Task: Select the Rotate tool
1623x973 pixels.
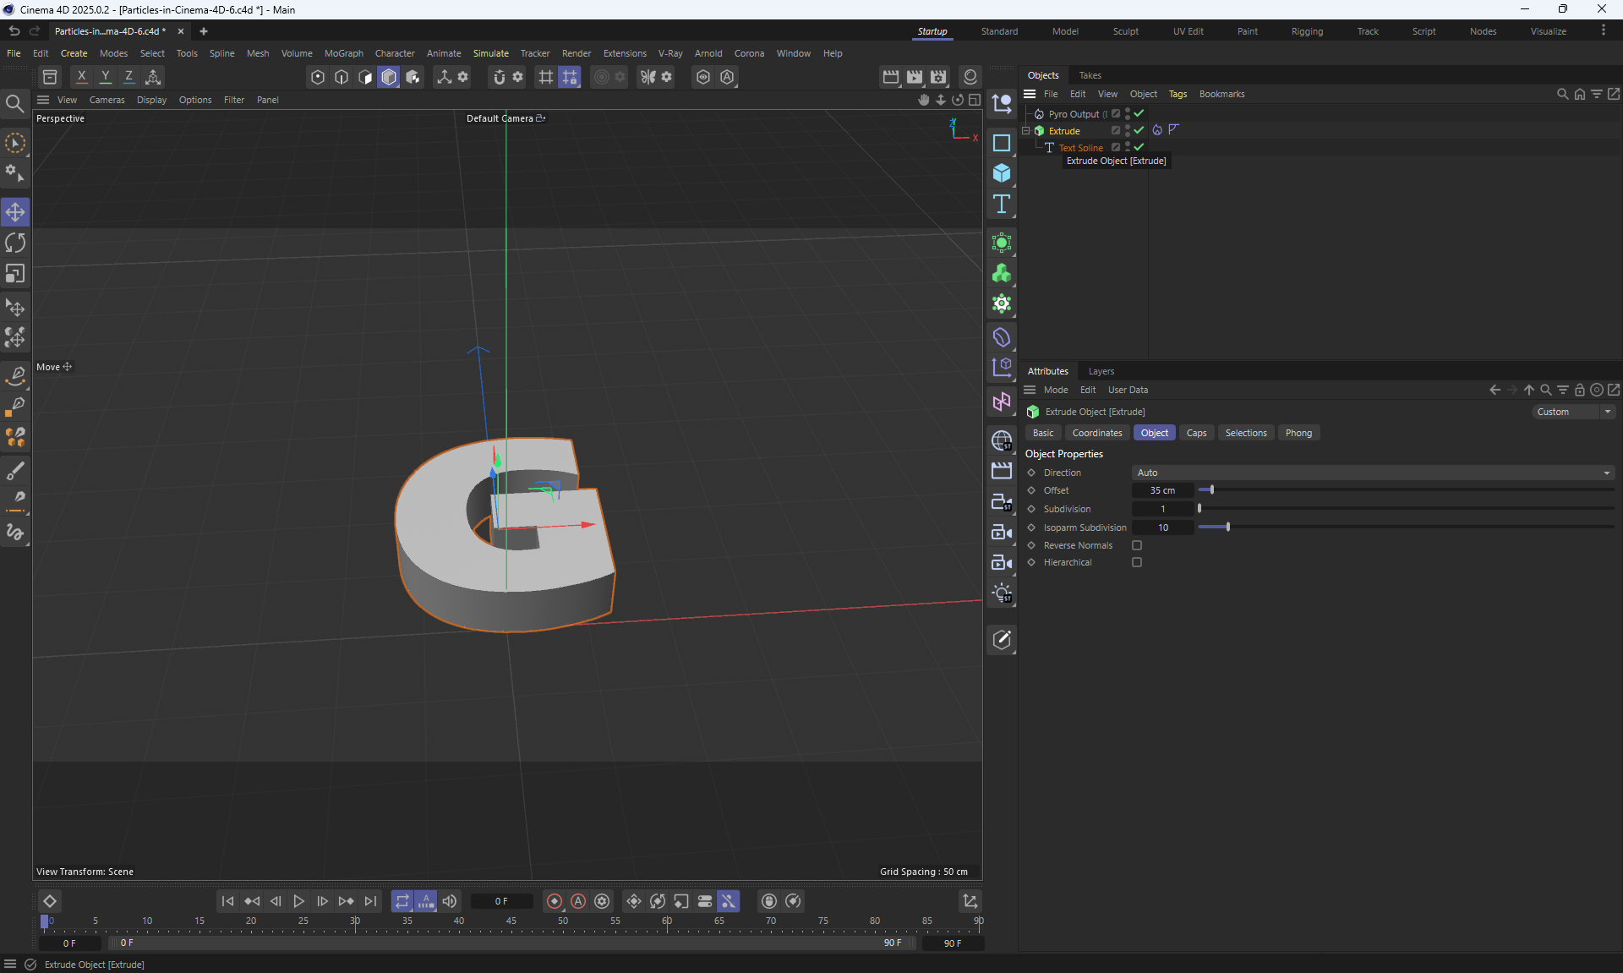Action: coord(15,243)
